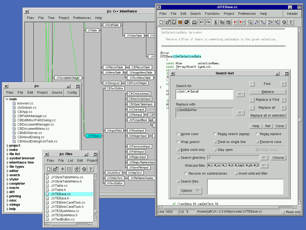Image resolution: width=306 pixels, height=230 pixels.
Task: Open the Search menu in JXTEBase.cc window
Action: tap(195, 14)
